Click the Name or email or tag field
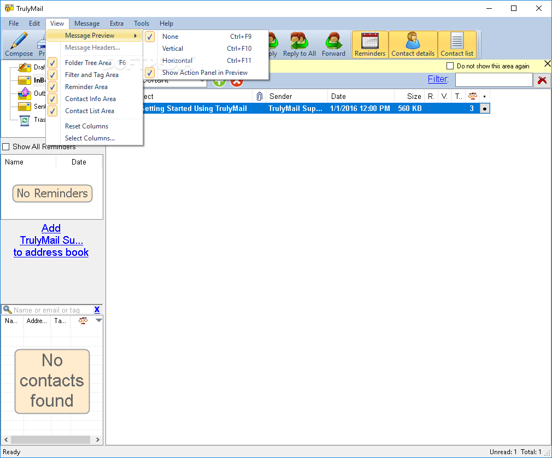552x458 pixels. click(x=53, y=310)
